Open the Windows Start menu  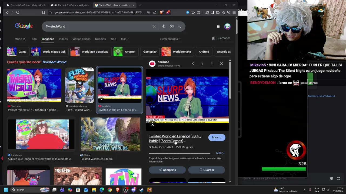6,190
